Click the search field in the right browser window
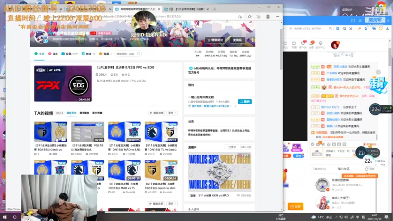Screen dimensions: 393x221 click(x=309, y=28)
